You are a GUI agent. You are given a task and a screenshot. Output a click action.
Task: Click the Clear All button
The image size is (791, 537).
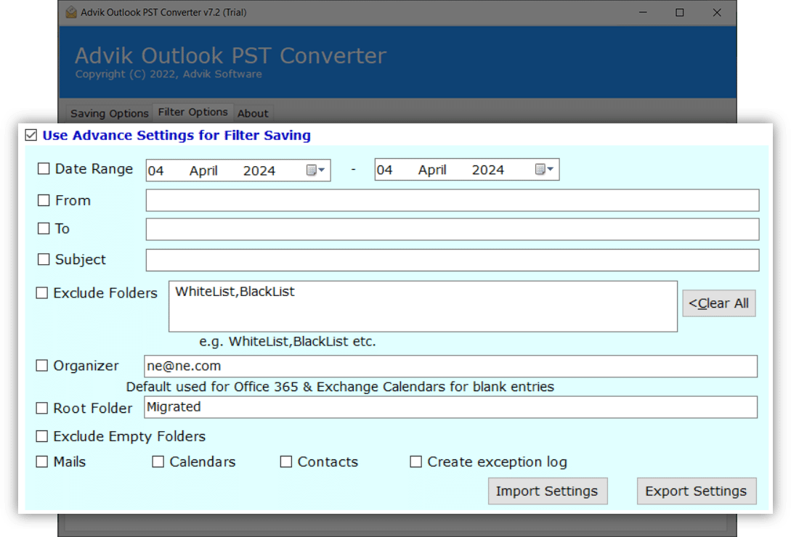[x=719, y=303]
